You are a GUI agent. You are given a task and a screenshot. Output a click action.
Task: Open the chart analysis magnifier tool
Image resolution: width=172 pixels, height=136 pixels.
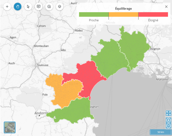point(49,6)
